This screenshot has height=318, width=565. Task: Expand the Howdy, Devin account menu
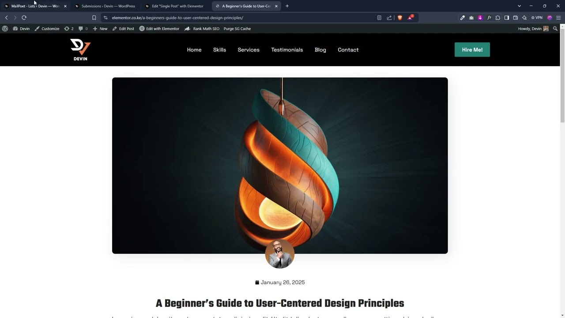(533, 29)
